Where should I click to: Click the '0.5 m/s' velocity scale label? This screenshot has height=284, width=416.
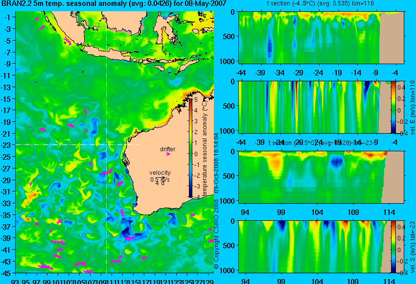coord(160,180)
